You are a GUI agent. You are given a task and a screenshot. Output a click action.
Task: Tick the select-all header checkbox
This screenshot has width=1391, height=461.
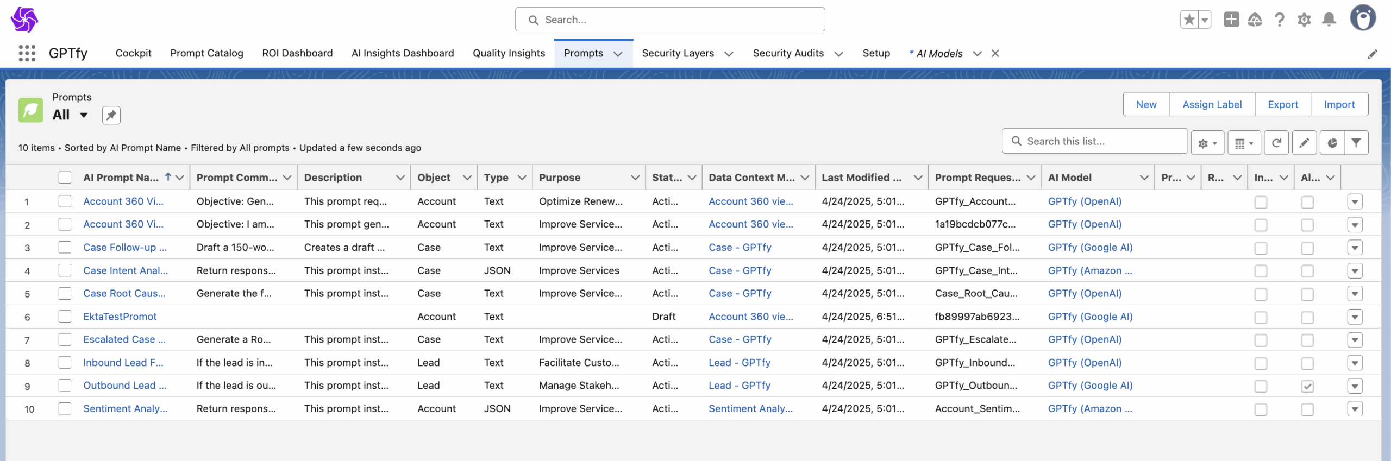click(65, 178)
